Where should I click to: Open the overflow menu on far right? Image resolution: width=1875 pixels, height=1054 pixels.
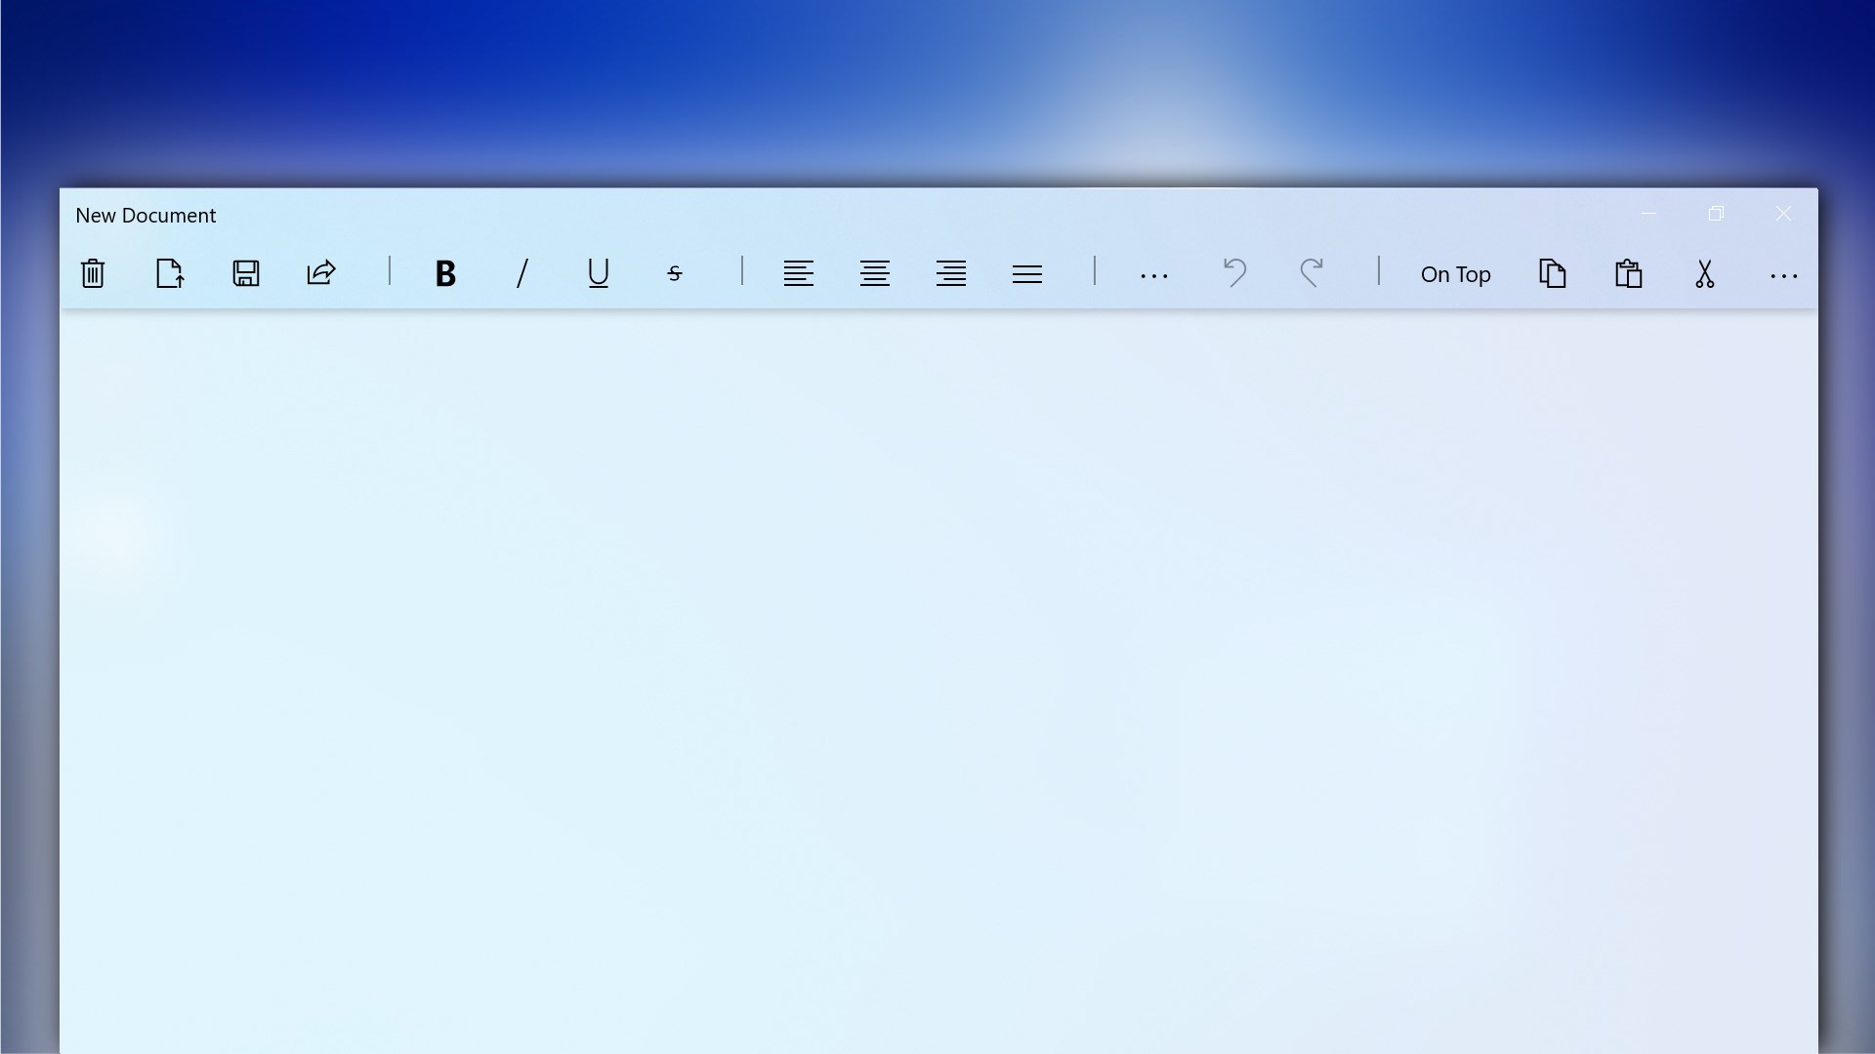click(1783, 273)
